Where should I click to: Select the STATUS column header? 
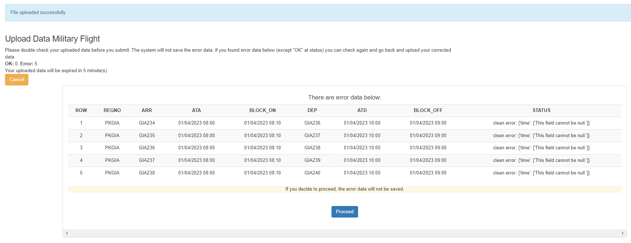click(541, 111)
